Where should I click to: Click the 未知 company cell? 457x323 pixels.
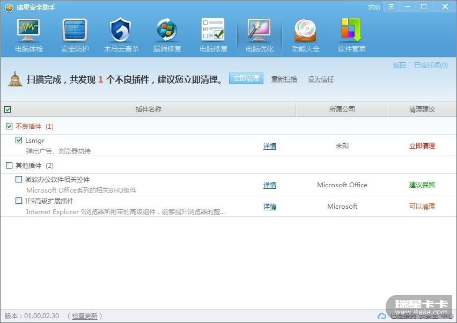(342, 145)
